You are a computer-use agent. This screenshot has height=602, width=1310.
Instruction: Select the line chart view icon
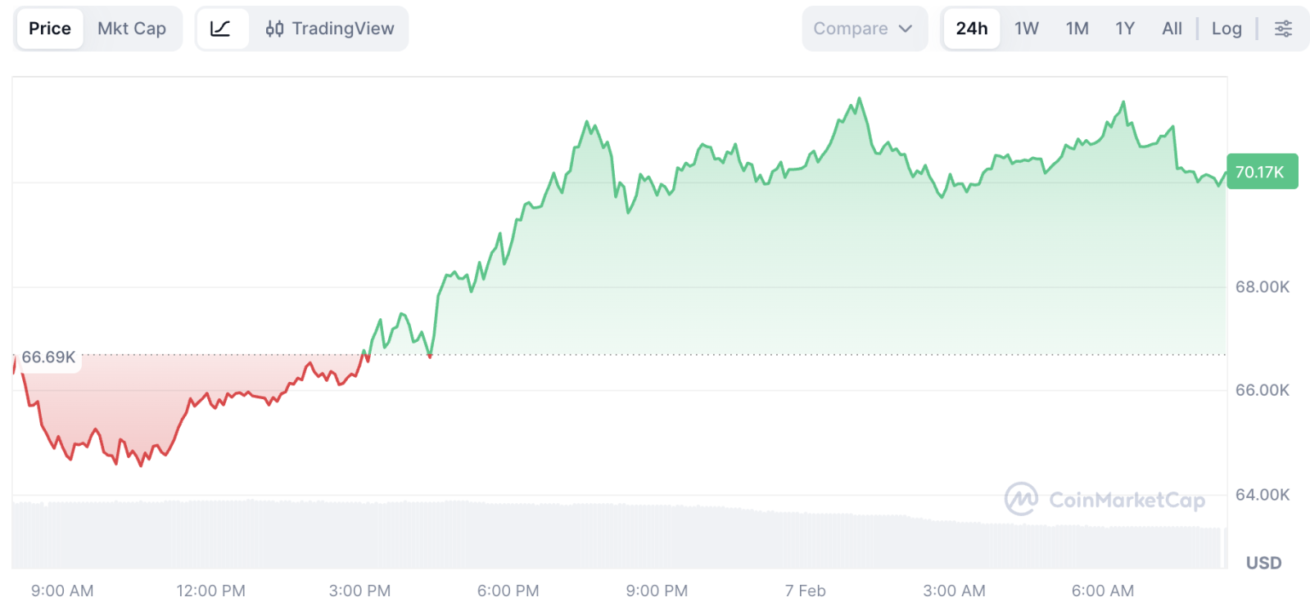[221, 29]
